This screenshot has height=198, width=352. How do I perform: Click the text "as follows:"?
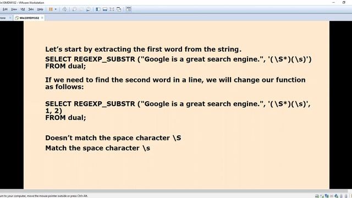pos(64,87)
